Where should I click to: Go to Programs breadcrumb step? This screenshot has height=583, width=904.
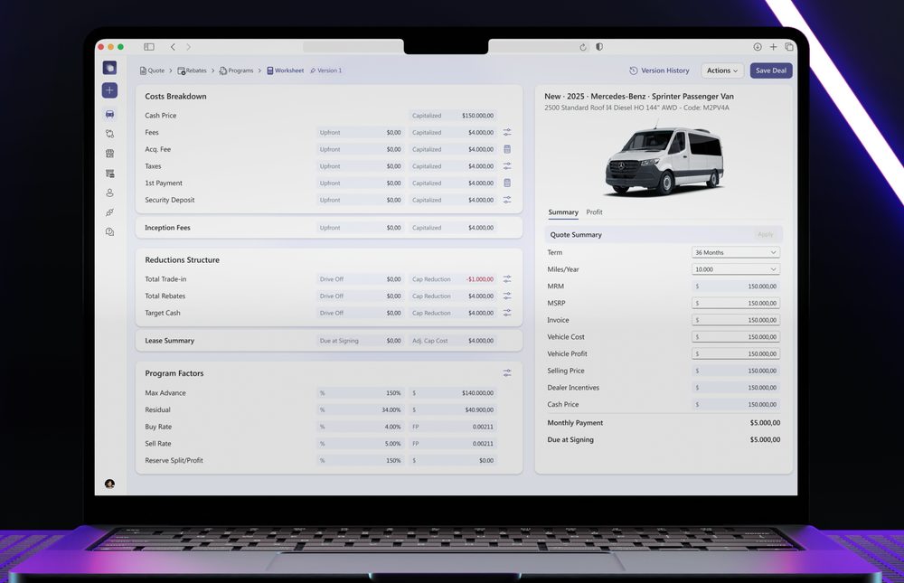[236, 71]
